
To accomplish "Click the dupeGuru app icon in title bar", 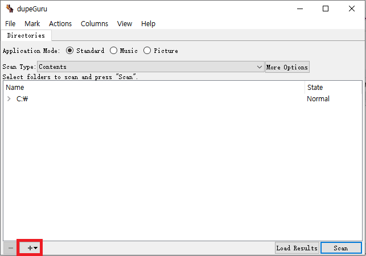I will [10, 9].
